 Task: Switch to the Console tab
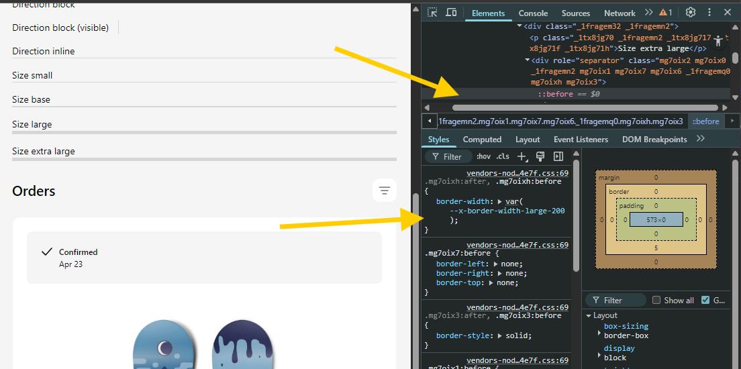[x=533, y=13]
